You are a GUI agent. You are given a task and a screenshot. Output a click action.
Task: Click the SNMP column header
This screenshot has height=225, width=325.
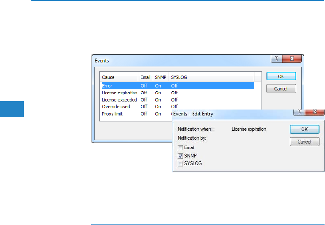tap(161, 77)
